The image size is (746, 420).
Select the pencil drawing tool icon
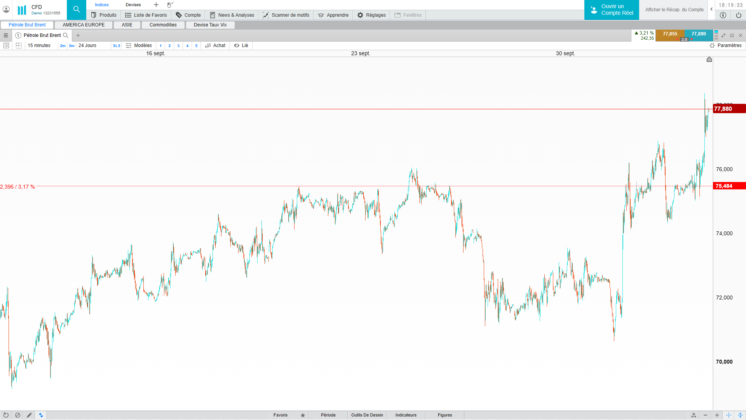pyautogui.click(x=29, y=415)
